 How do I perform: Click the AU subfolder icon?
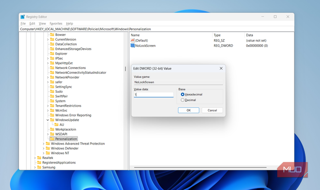[57, 124]
